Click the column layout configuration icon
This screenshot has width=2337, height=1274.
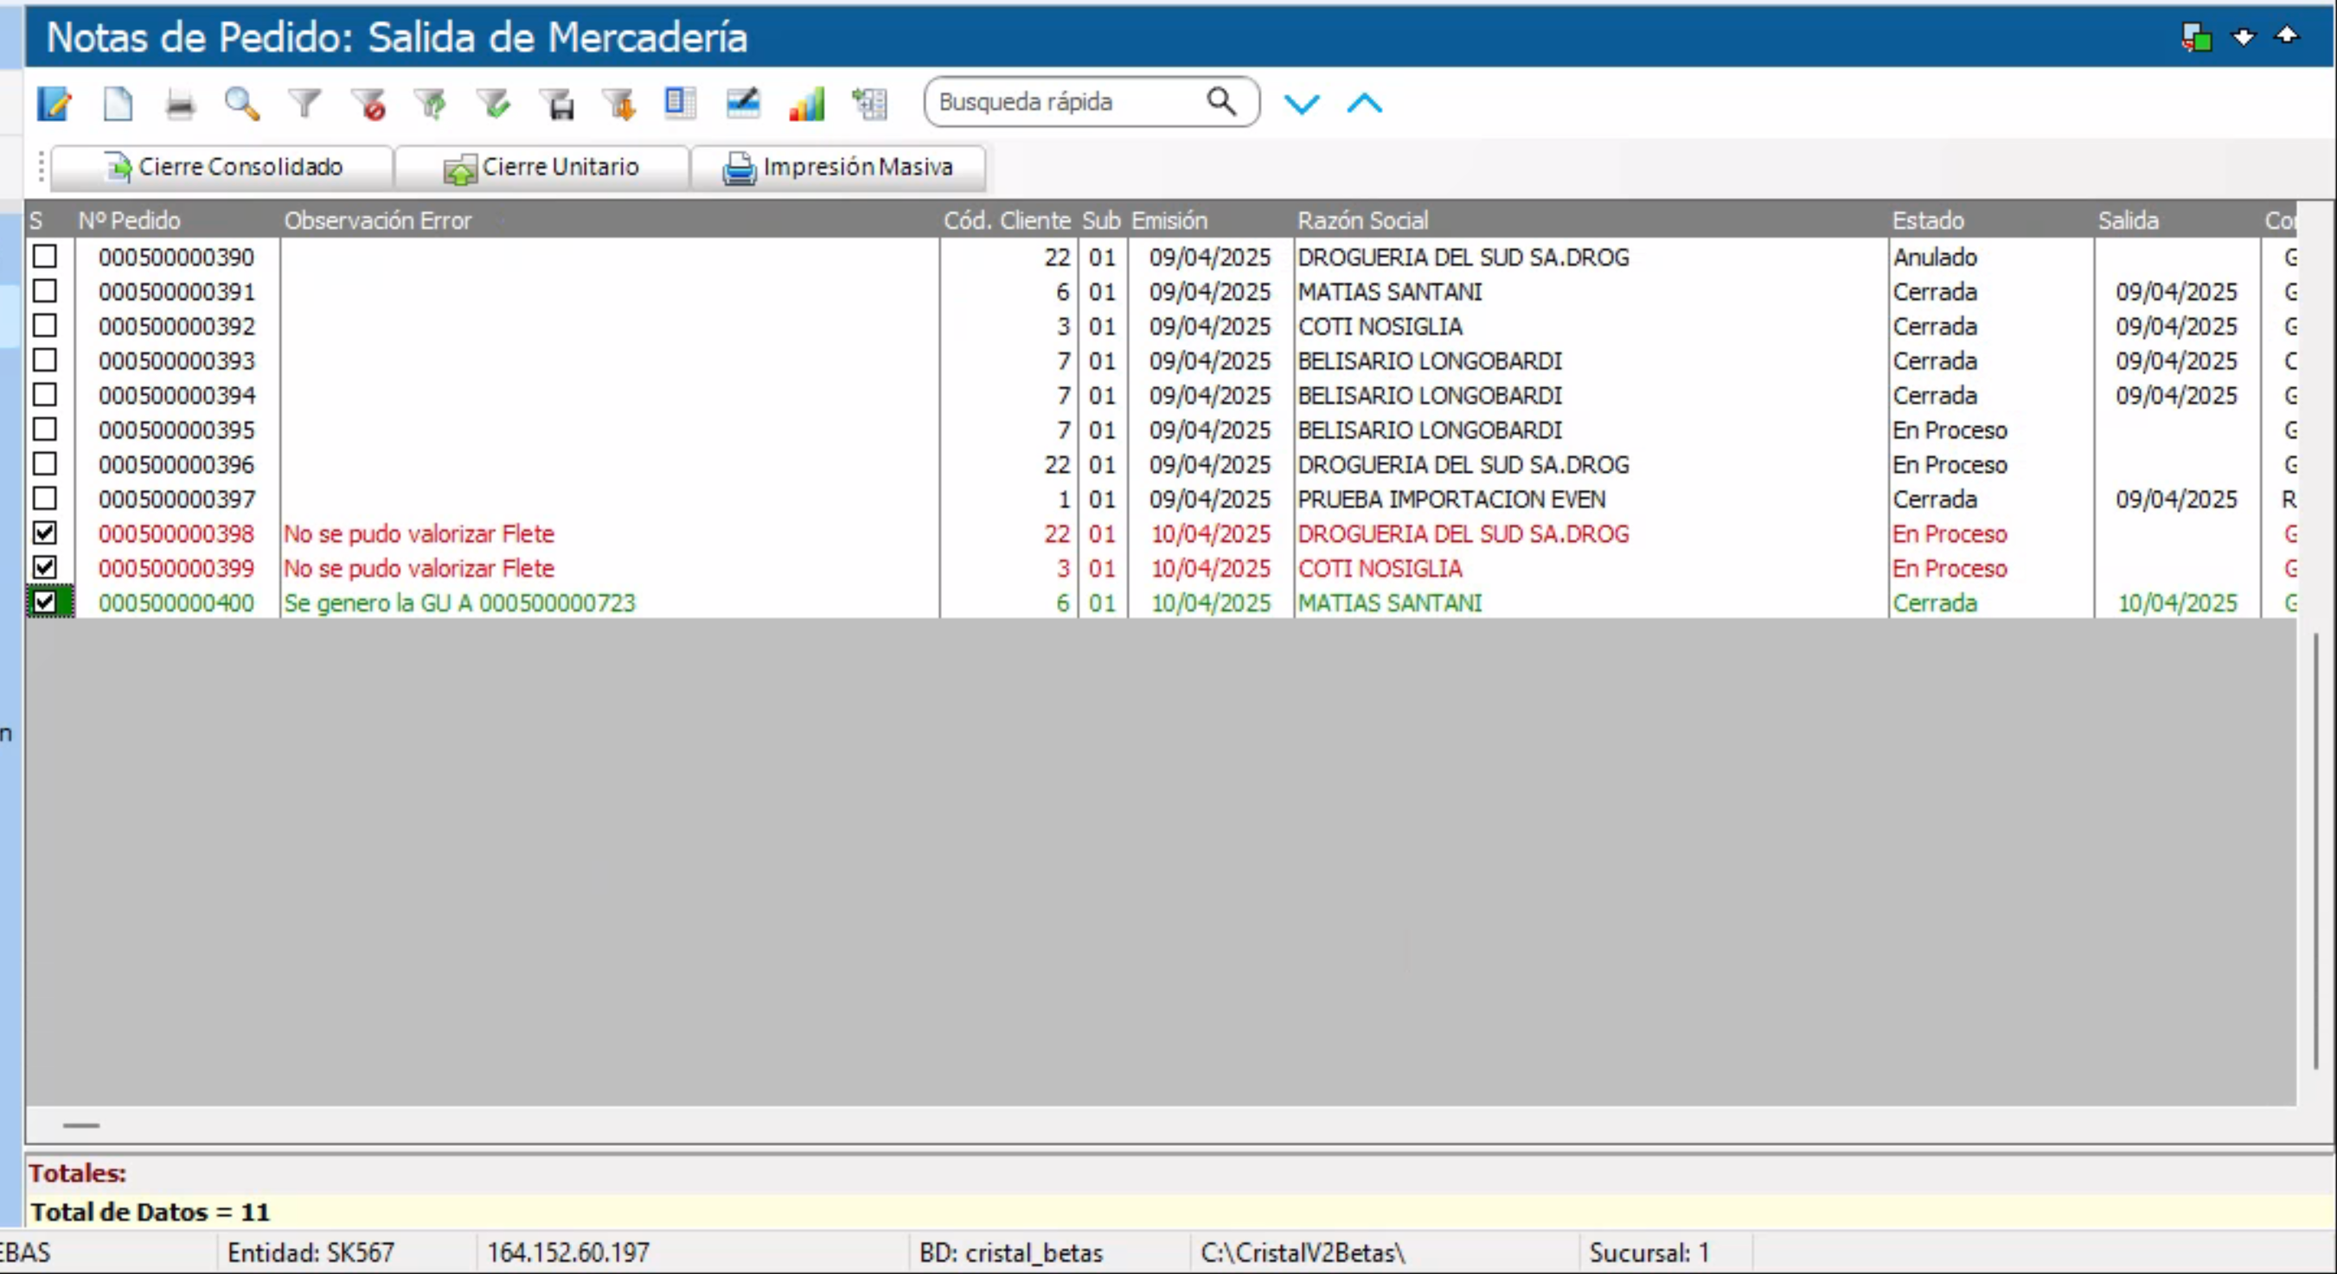[680, 104]
